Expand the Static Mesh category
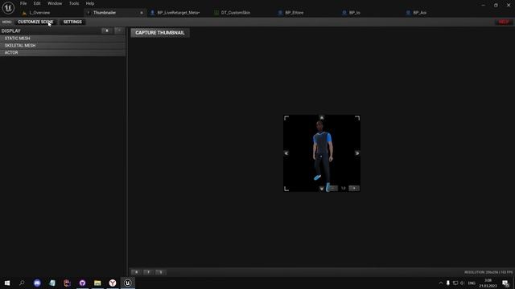This screenshot has height=289, width=515. coord(63,39)
